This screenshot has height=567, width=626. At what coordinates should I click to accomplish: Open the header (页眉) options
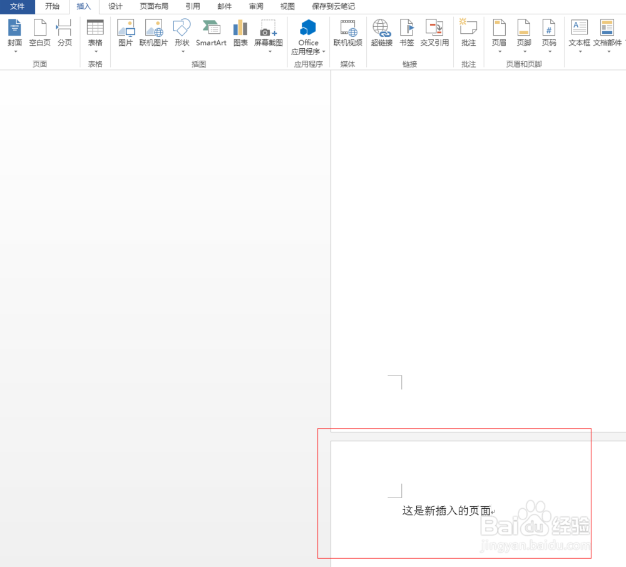[499, 33]
